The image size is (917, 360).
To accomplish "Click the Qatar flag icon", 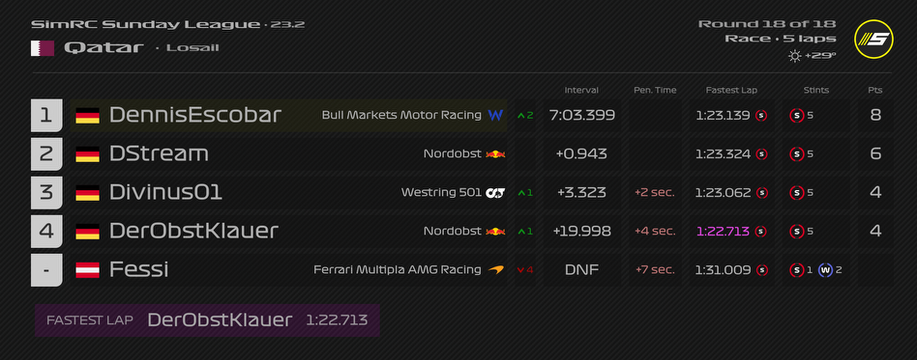I will point(43,48).
